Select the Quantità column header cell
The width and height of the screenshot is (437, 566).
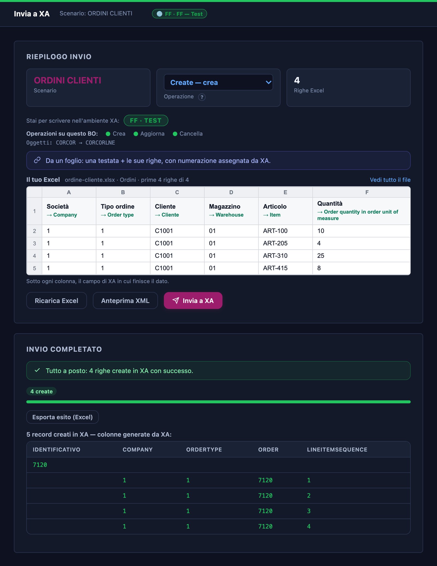361,211
